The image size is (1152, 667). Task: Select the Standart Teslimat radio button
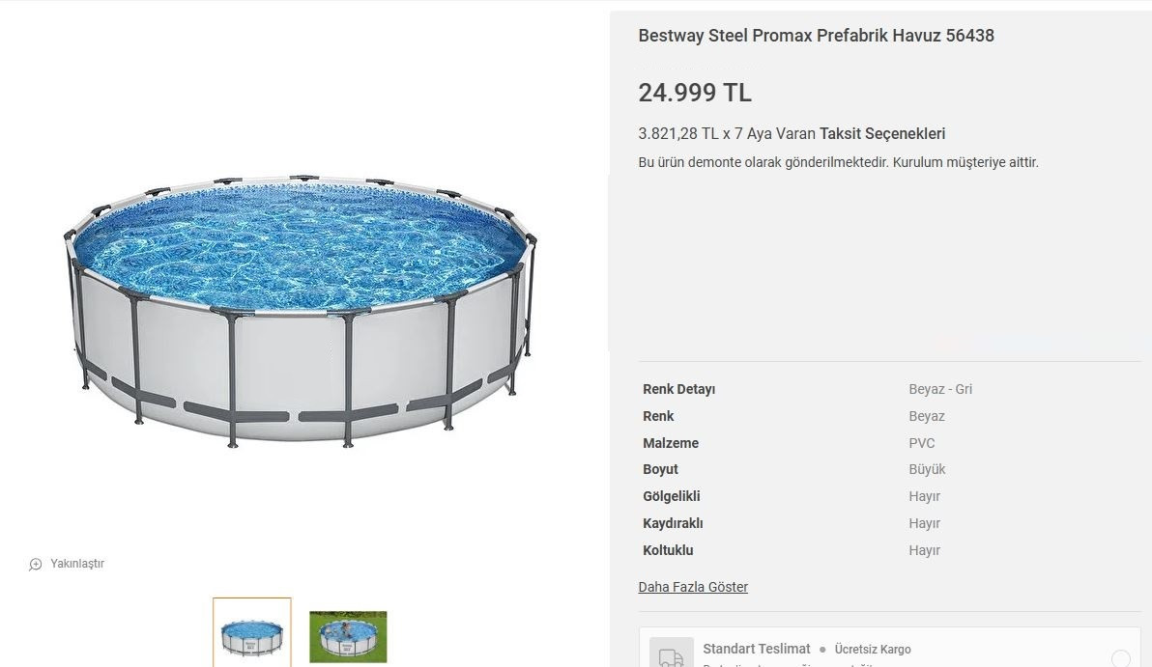pos(1120,658)
